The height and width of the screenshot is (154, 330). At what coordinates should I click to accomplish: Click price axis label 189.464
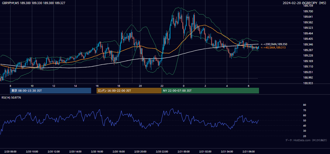308,33
